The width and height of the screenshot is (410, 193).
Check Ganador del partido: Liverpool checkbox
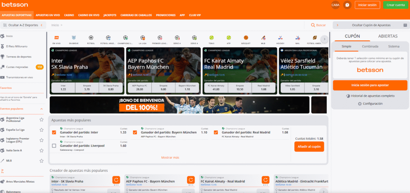(54, 146)
